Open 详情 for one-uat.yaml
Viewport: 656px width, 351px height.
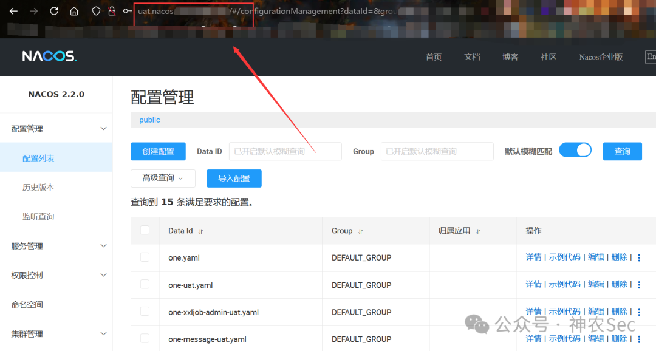(533, 284)
